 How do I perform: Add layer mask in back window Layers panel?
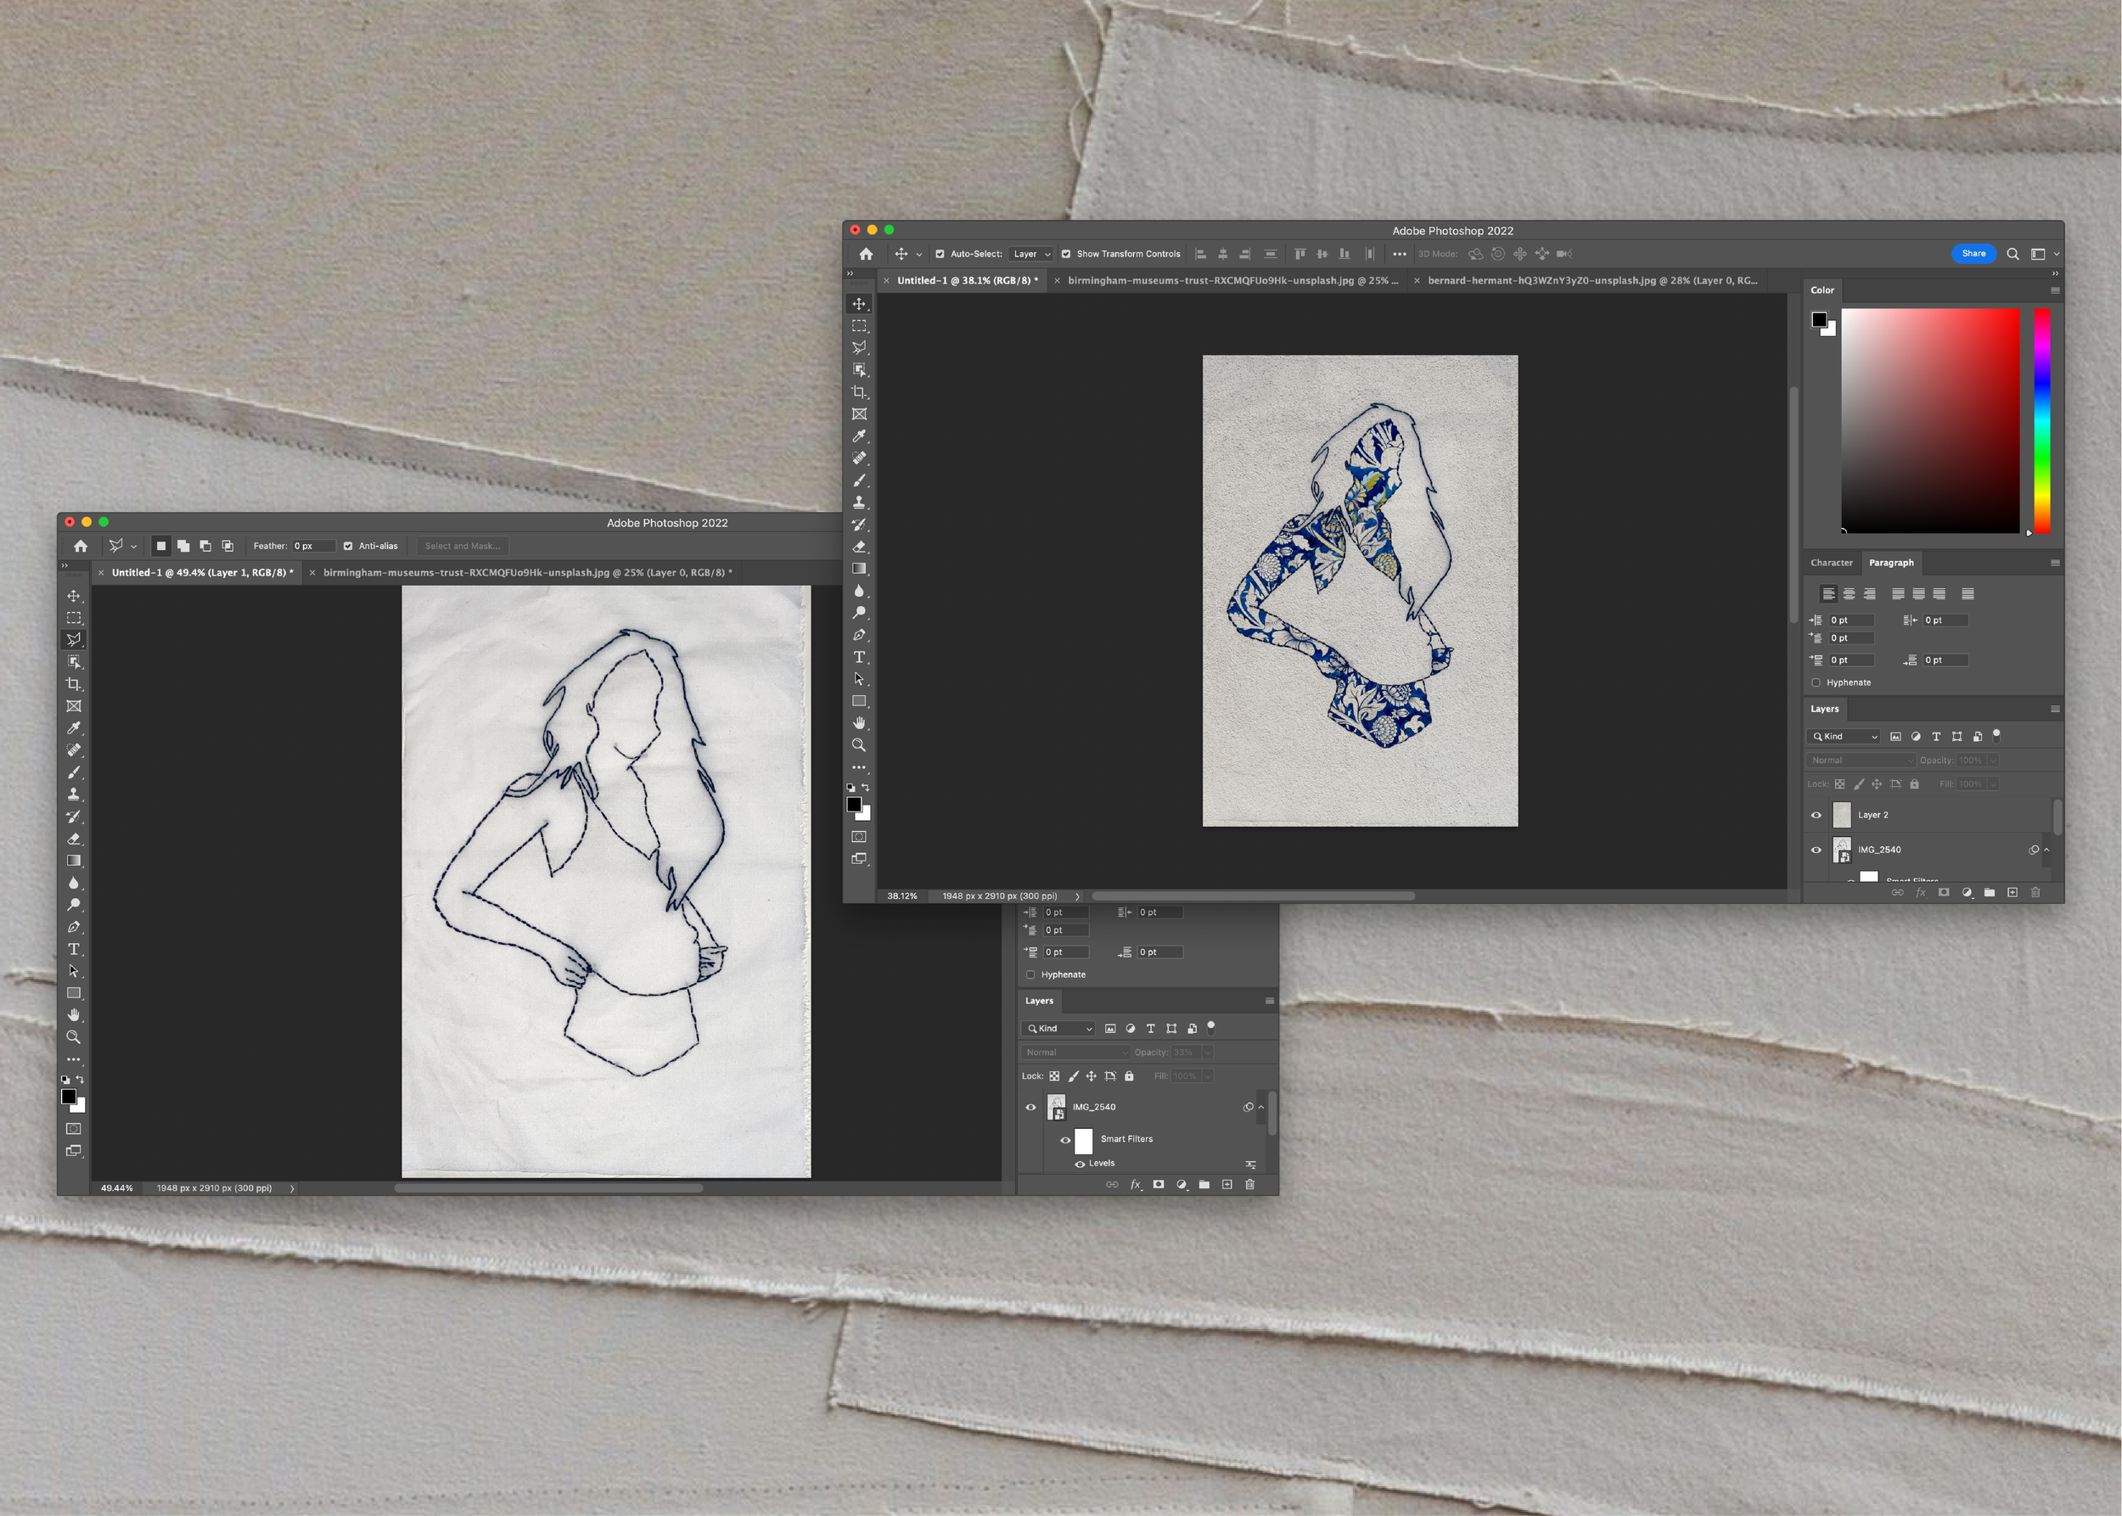tap(1158, 1185)
